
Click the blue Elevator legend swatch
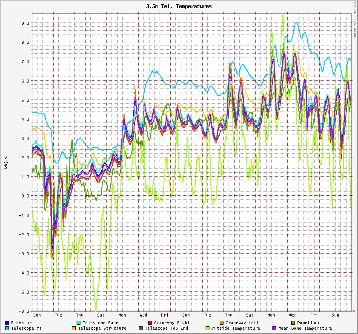click(x=7, y=323)
